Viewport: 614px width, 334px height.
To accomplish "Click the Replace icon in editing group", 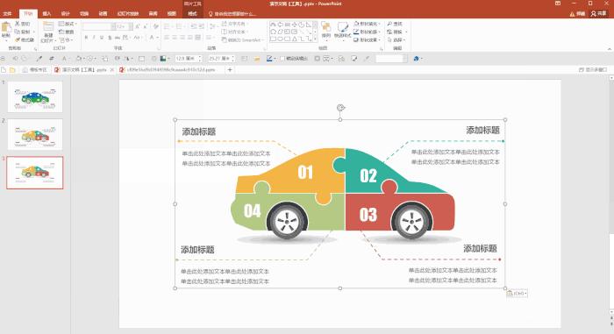I will point(389,32).
